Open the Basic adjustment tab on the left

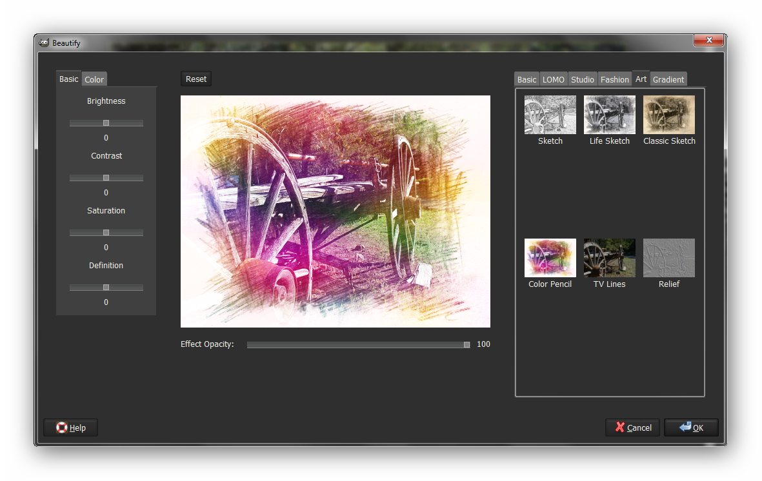[x=68, y=79]
